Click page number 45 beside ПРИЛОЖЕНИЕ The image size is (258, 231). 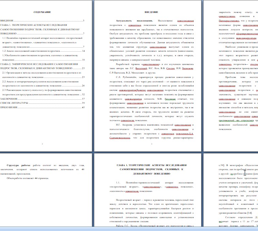pyautogui.click(x=83, y=108)
